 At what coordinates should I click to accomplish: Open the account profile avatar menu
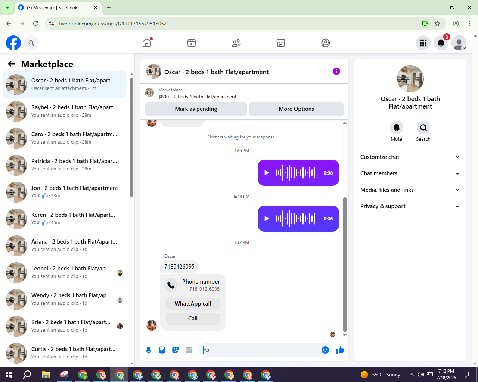click(x=459, y=43)
